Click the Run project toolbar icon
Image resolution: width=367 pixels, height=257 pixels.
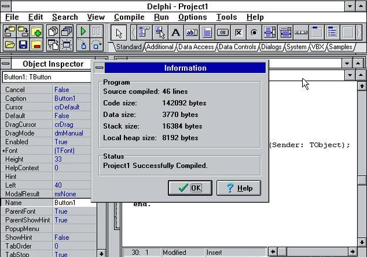[x=84, y=31]
